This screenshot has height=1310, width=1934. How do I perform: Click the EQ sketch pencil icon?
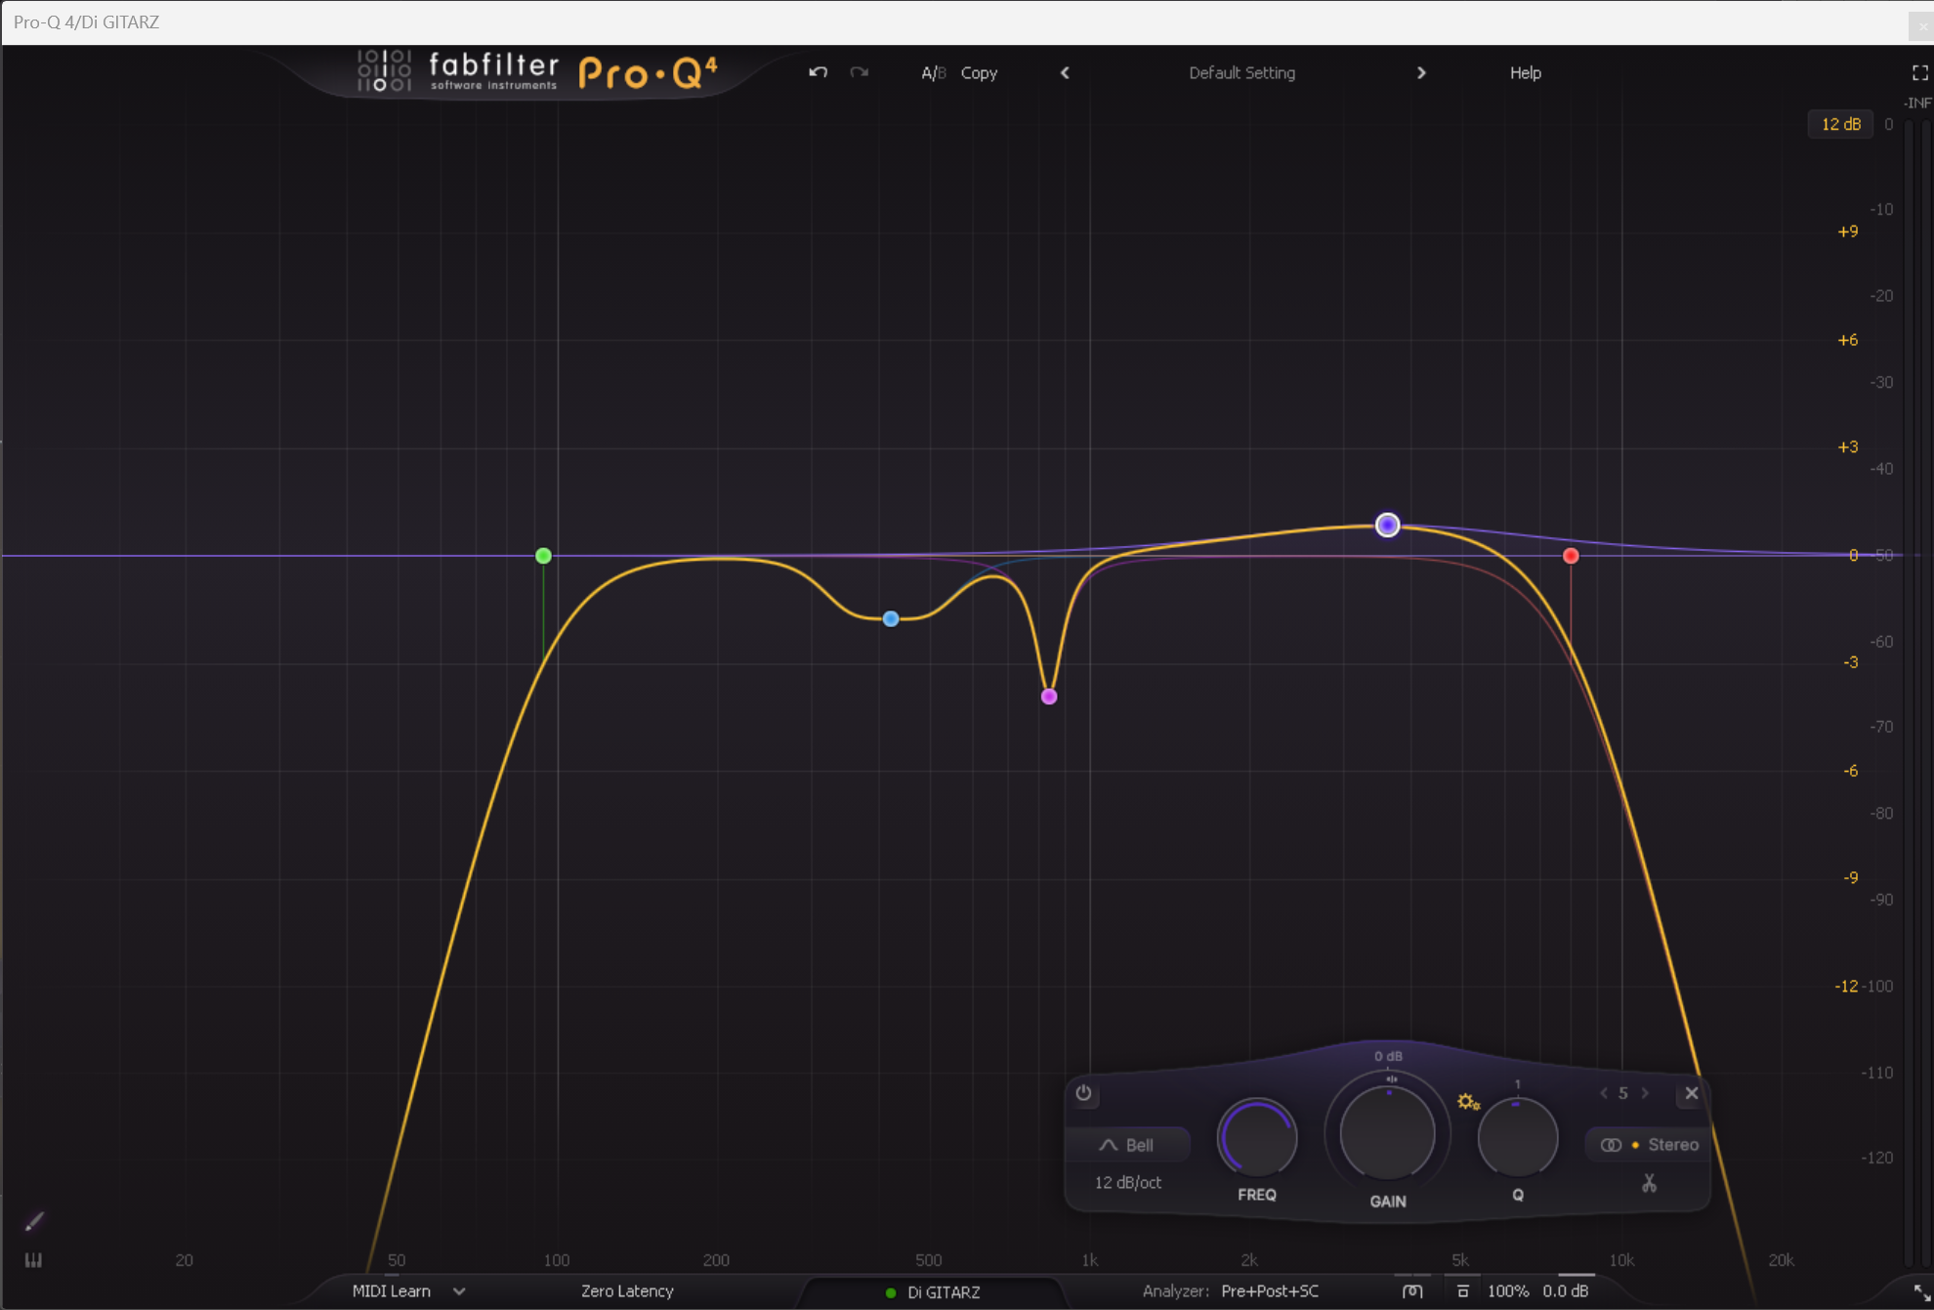34,1222
